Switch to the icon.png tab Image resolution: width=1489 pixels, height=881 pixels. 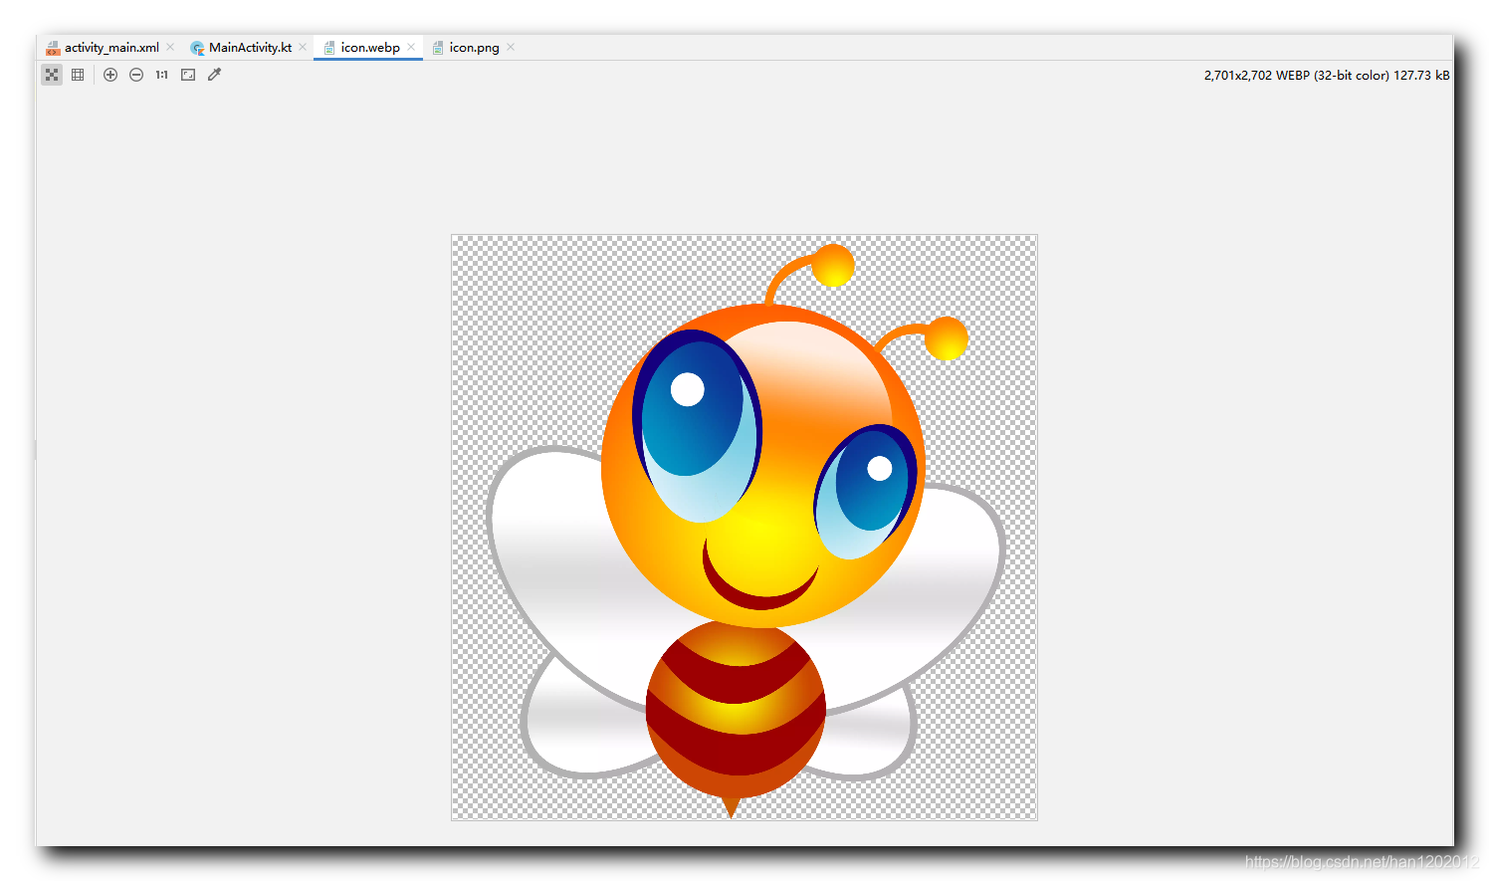(x=474, y=47)
